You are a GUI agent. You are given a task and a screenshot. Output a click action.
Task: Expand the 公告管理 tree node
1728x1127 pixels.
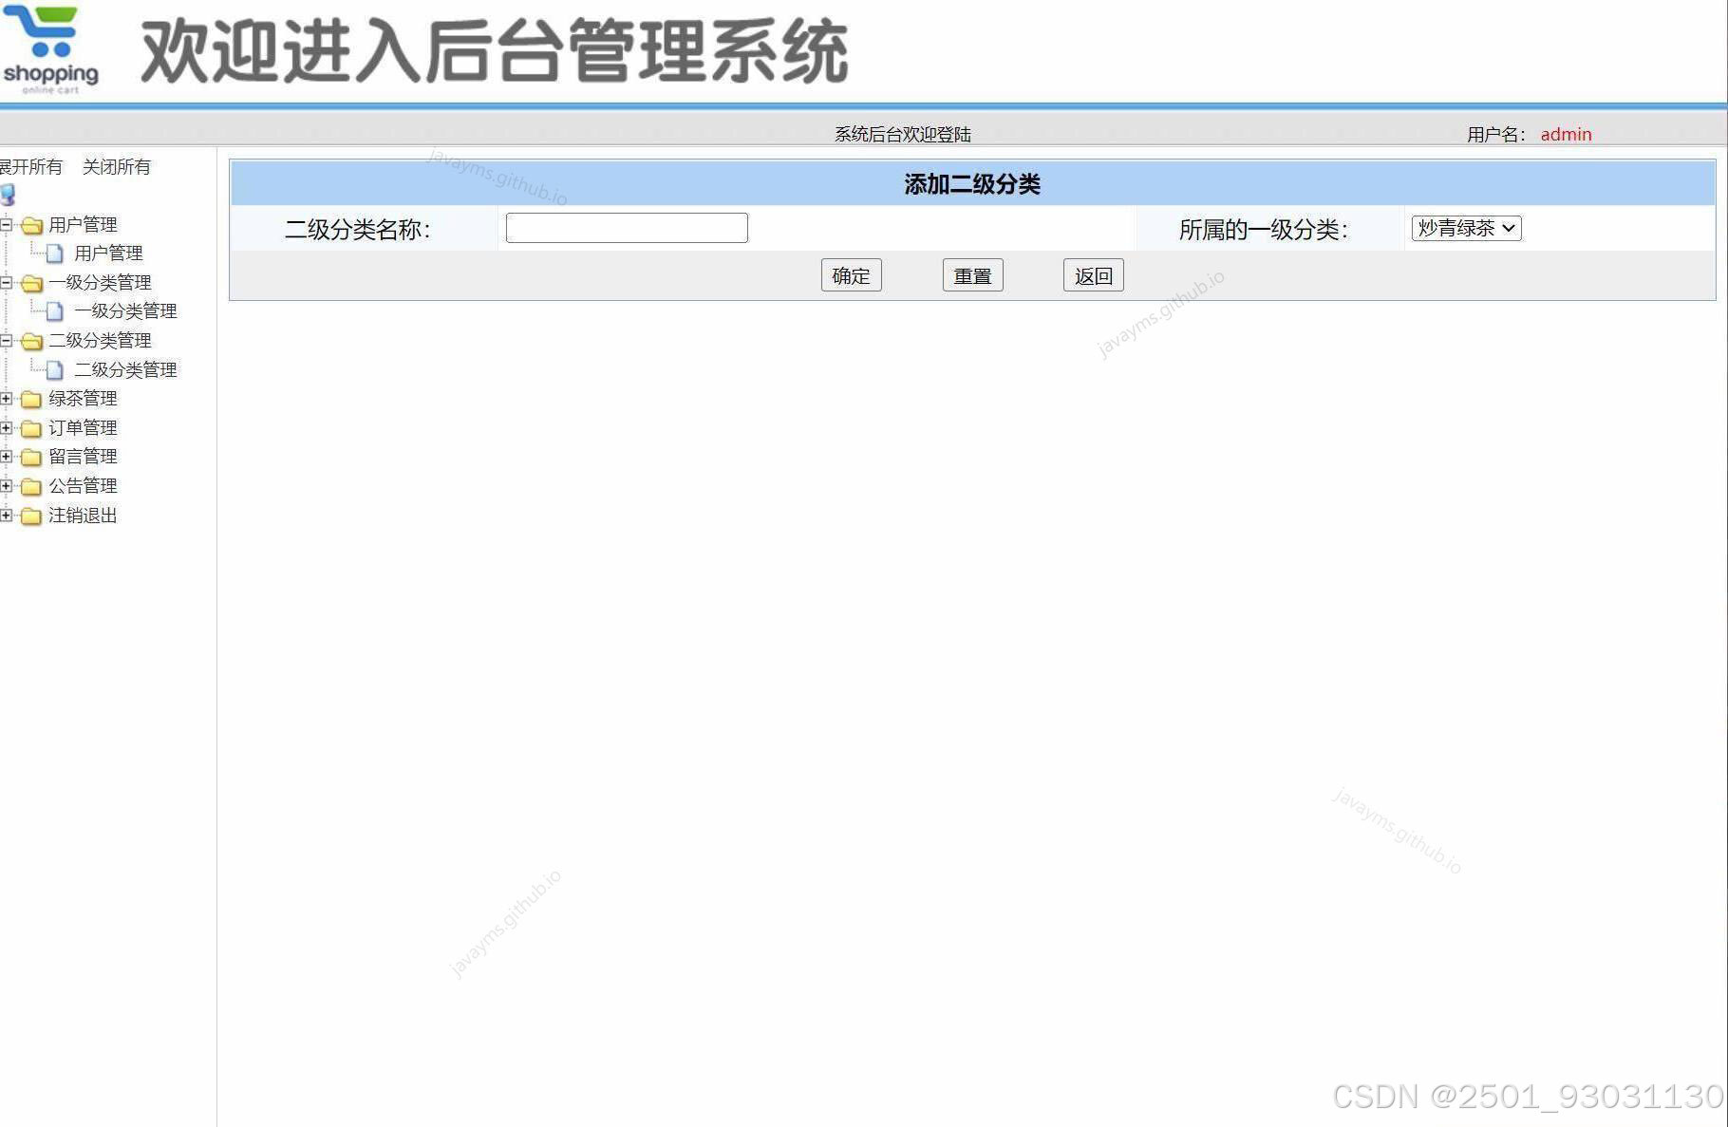(x=6, y=486)
